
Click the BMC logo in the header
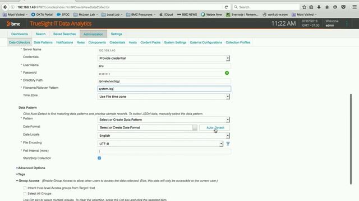13,23
